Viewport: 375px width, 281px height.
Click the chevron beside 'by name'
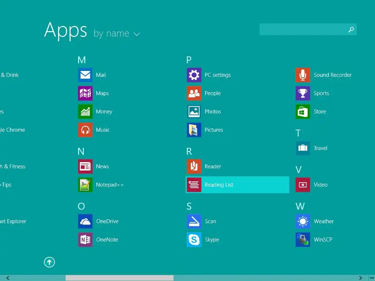(x=137, y=34)
